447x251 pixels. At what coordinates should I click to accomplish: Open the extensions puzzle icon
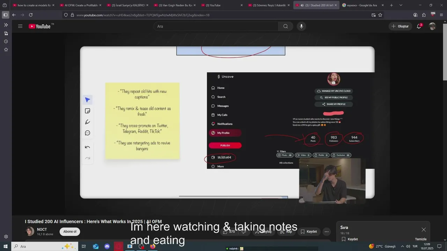click(x=424, y=15)
